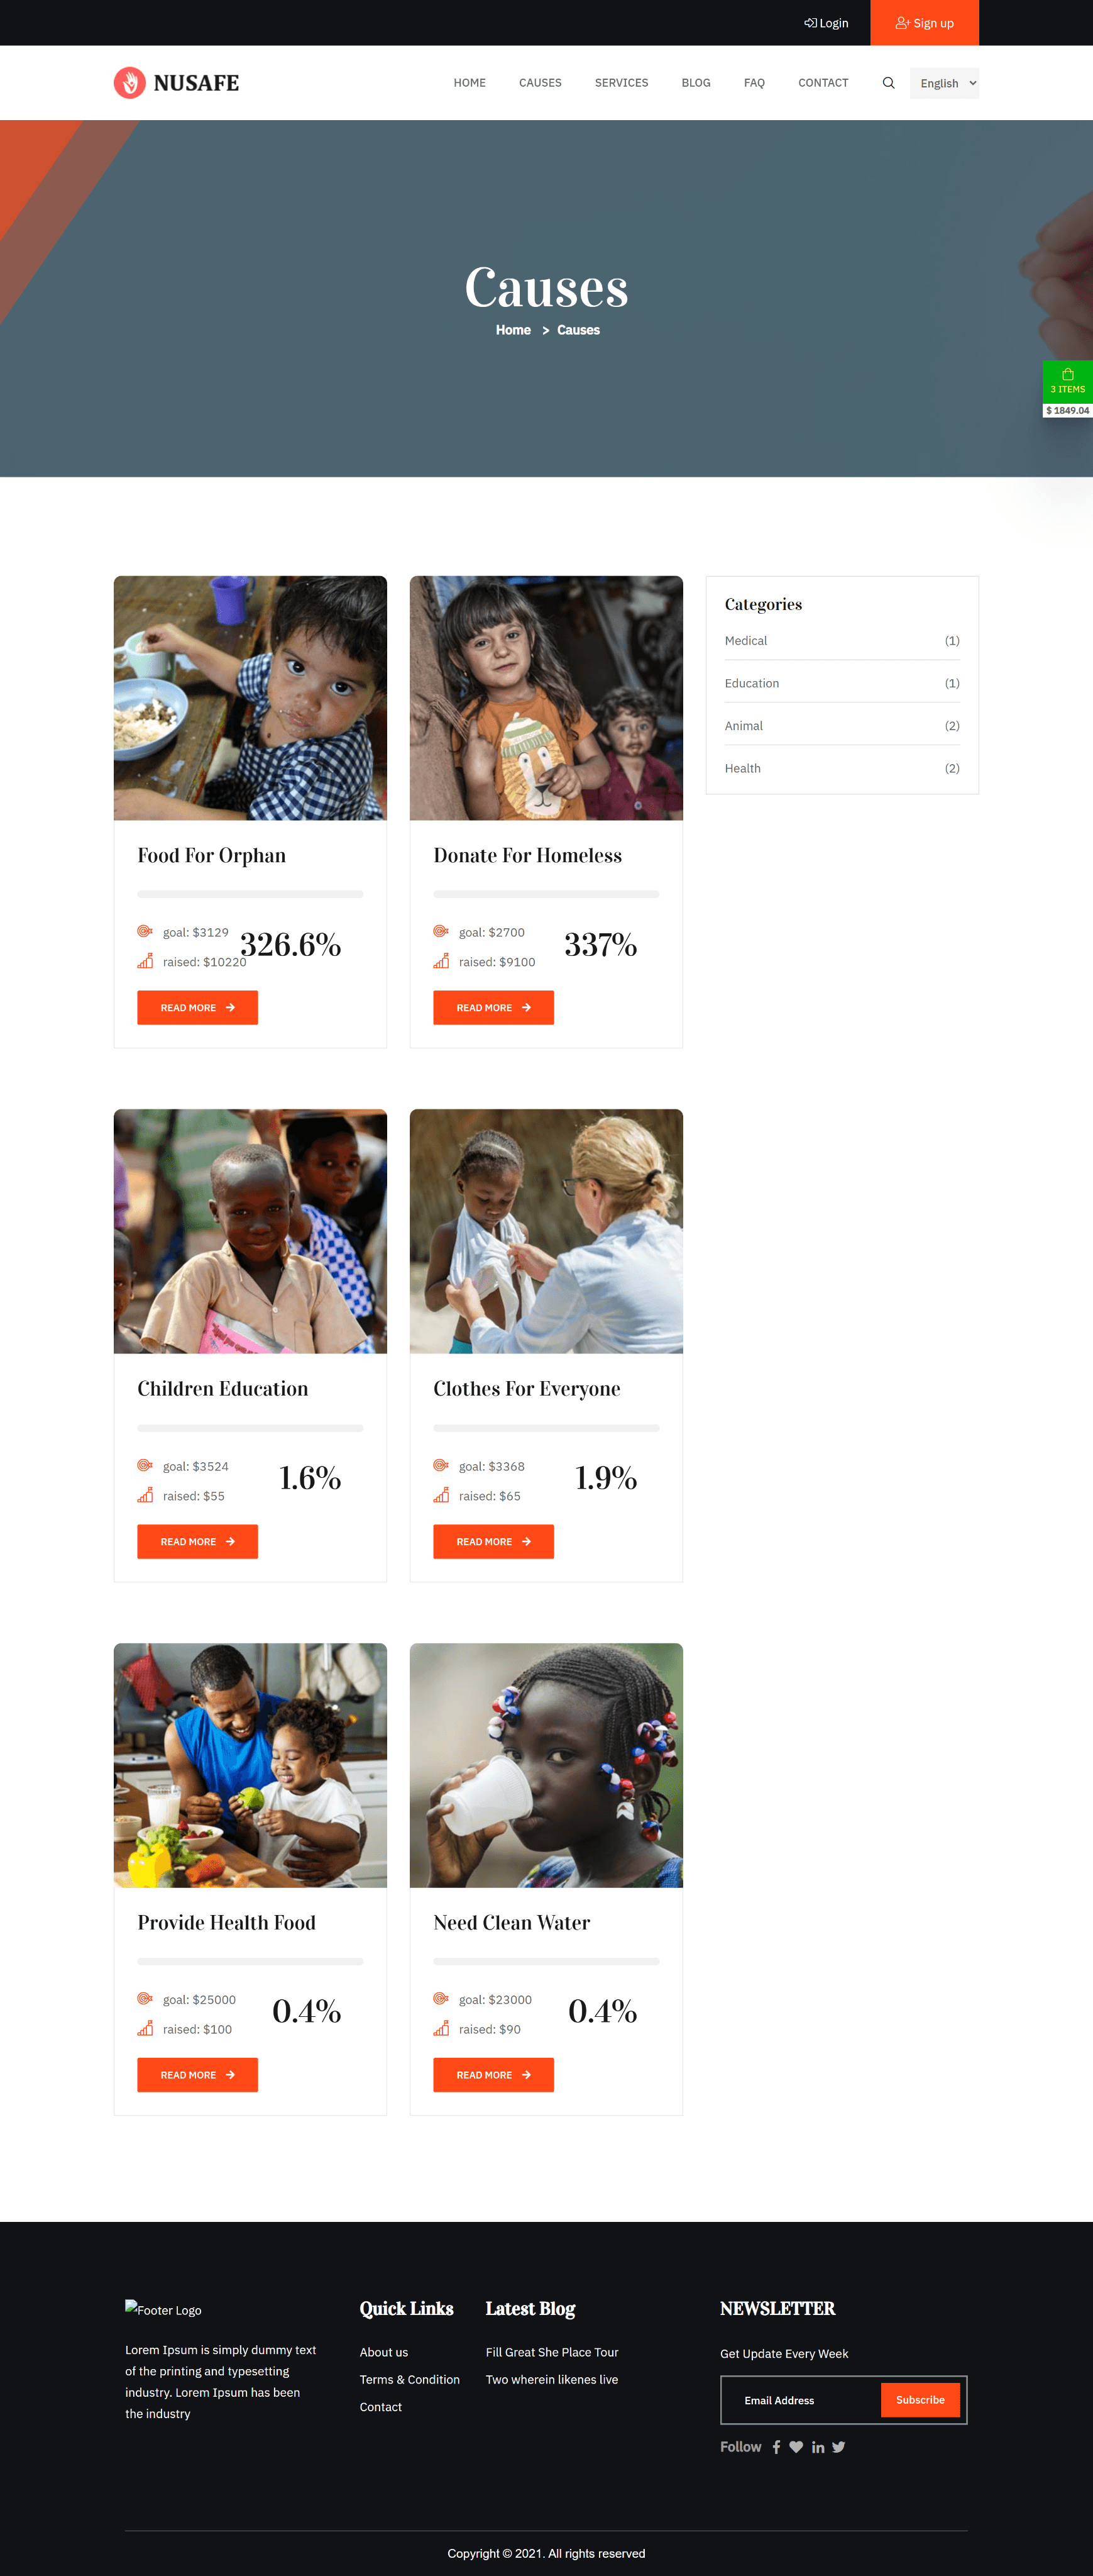This screenshot has height=2576, width=1093.
Task: Click the Subscribe newsletter button
Action: (x=920, y=2400)
